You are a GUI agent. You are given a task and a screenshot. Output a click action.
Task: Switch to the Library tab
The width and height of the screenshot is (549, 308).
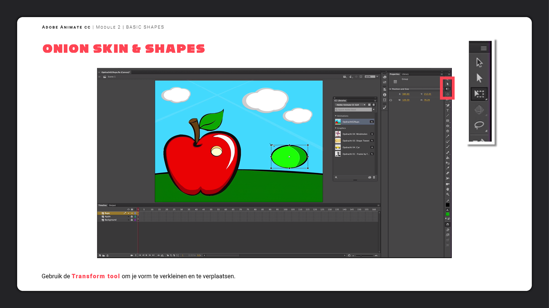click(x=405, y=74)
